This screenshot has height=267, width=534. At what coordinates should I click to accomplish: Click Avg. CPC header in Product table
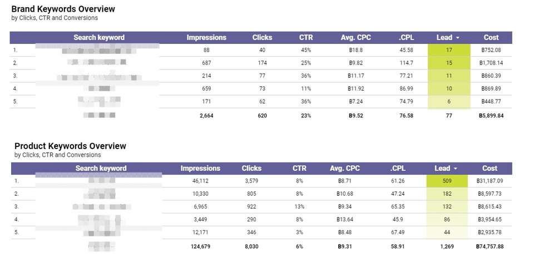[345, 168]
